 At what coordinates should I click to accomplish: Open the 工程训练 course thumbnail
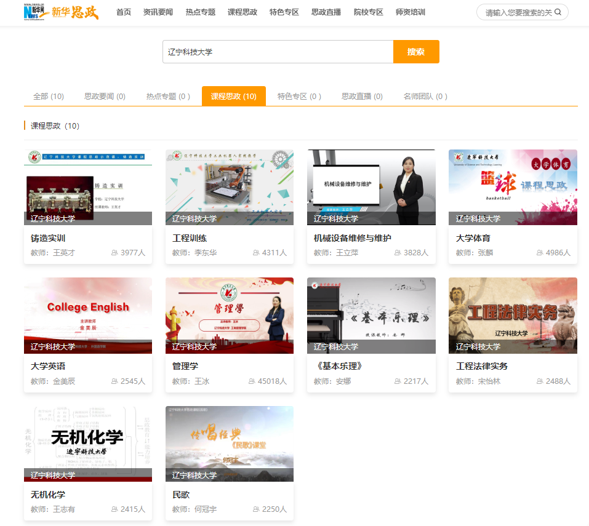[230, 188]
